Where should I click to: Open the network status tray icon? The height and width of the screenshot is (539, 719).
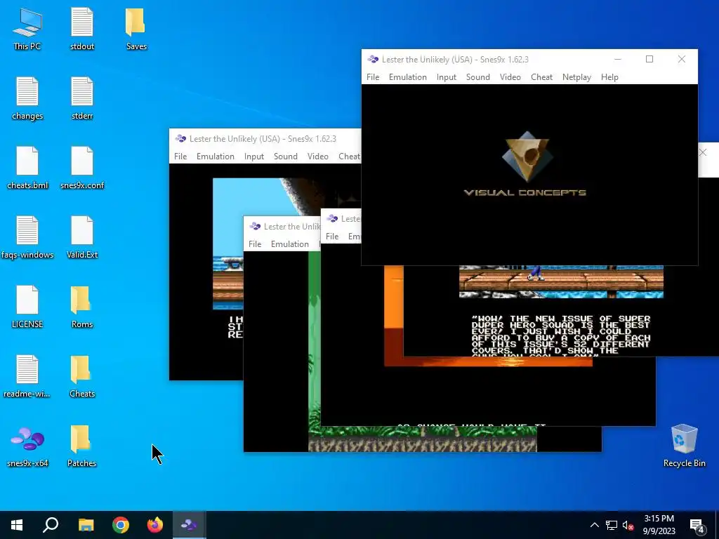(x=612, y=525)
